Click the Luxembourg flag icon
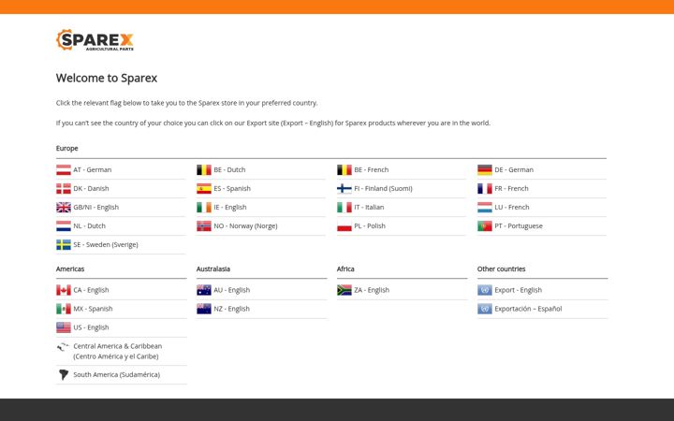674x421 pixels. 485,208
